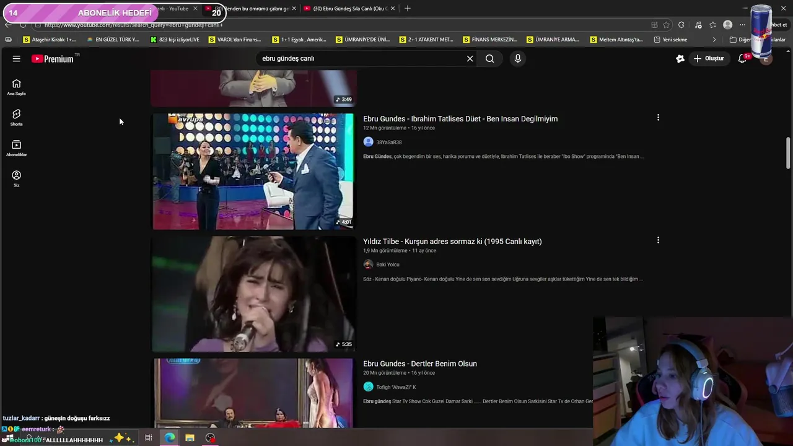Open video title Yıldız Tilbe - Kurşun adres sormaz ki
Viewport: 793px width, 446px height.
452,242
